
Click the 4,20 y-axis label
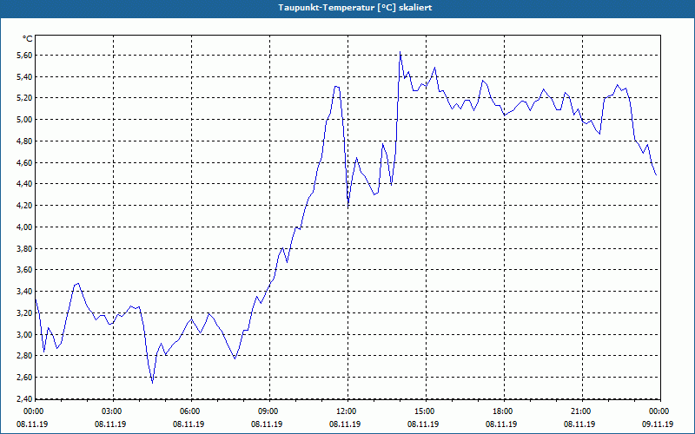[x=25, y=206]
